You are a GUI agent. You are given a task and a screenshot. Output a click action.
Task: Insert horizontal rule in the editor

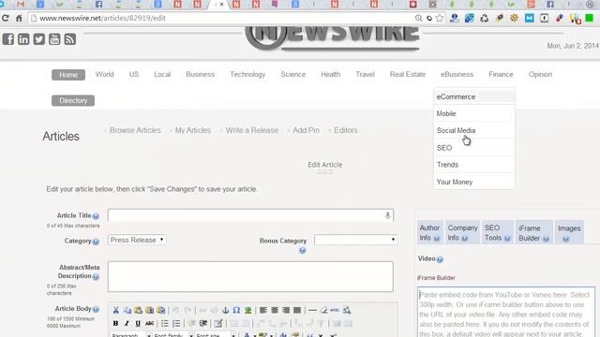(312, 310)
